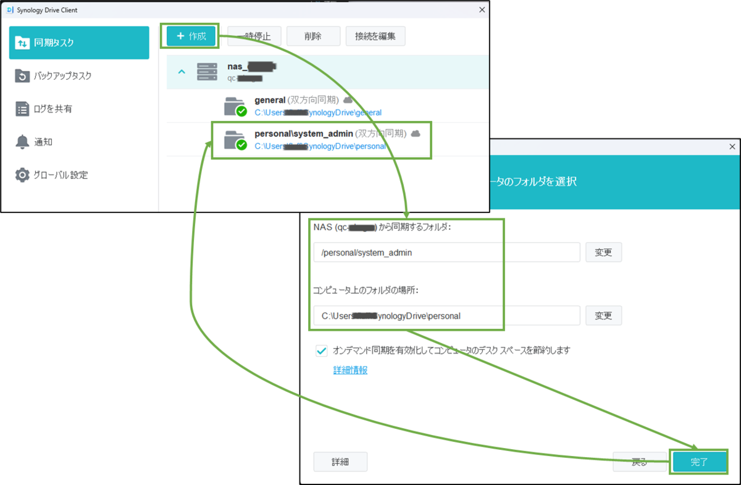Click the 戻る button
The image size is (741, 485).
[640, 462]
